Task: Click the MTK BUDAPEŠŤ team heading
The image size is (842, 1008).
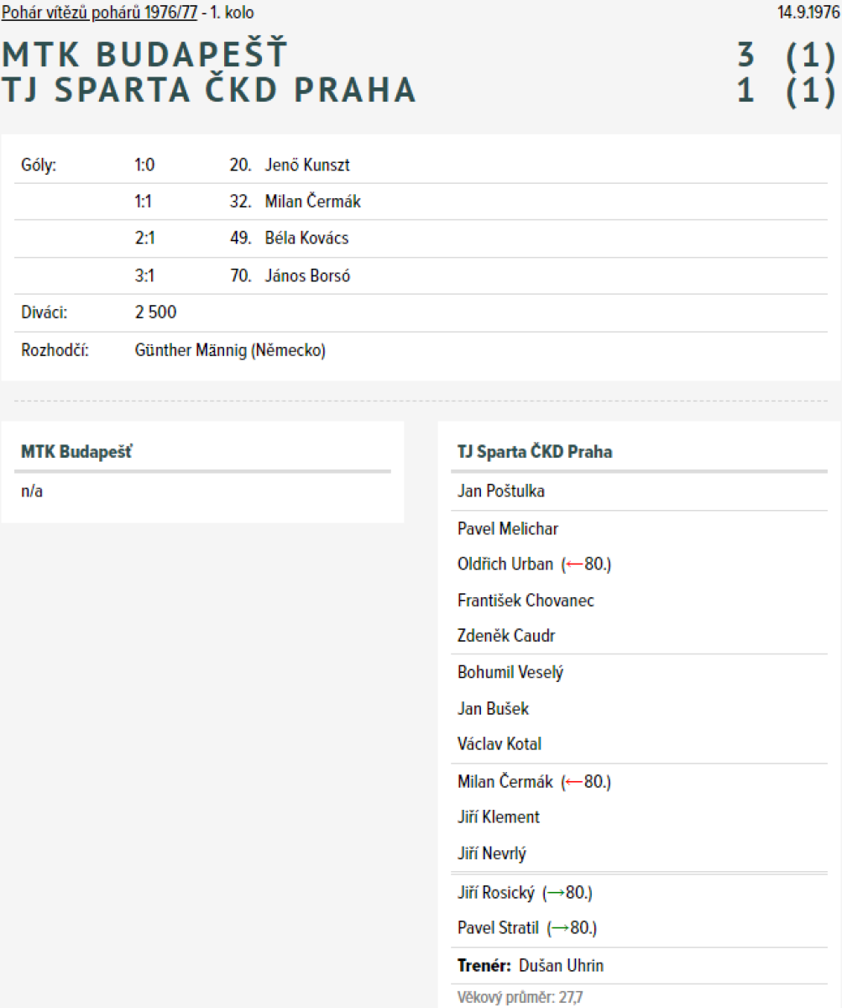Action: click(144, 55)
